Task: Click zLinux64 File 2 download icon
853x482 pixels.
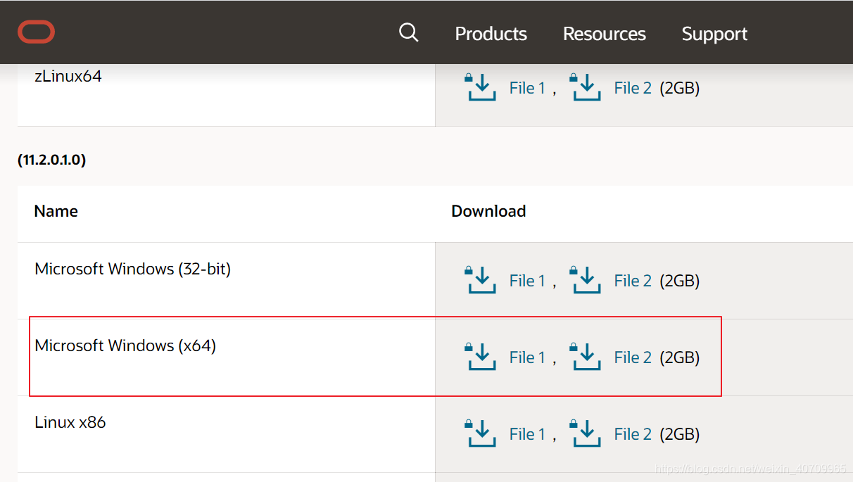Action: point(586,88)
